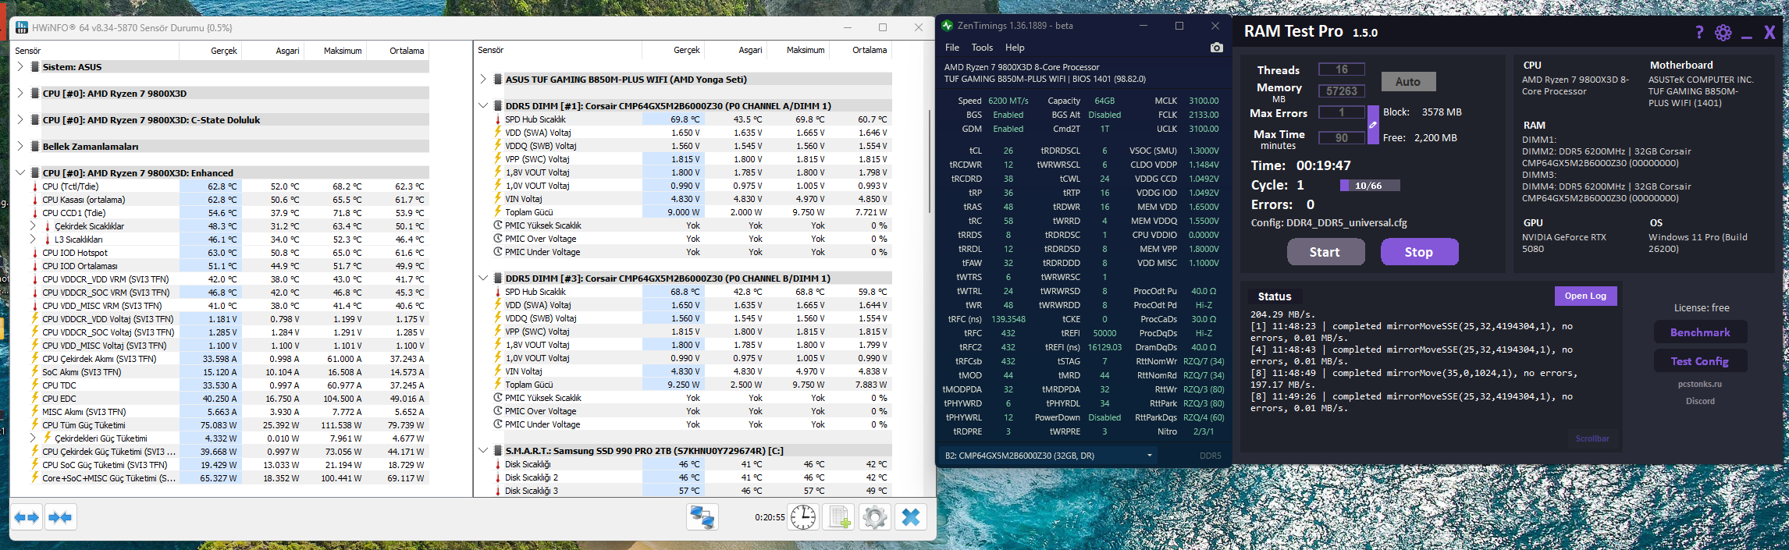Screen dimensions: 1789x550
Task: Open RAM Test Pro settings gear
Action: click(x=1723, y=32)
